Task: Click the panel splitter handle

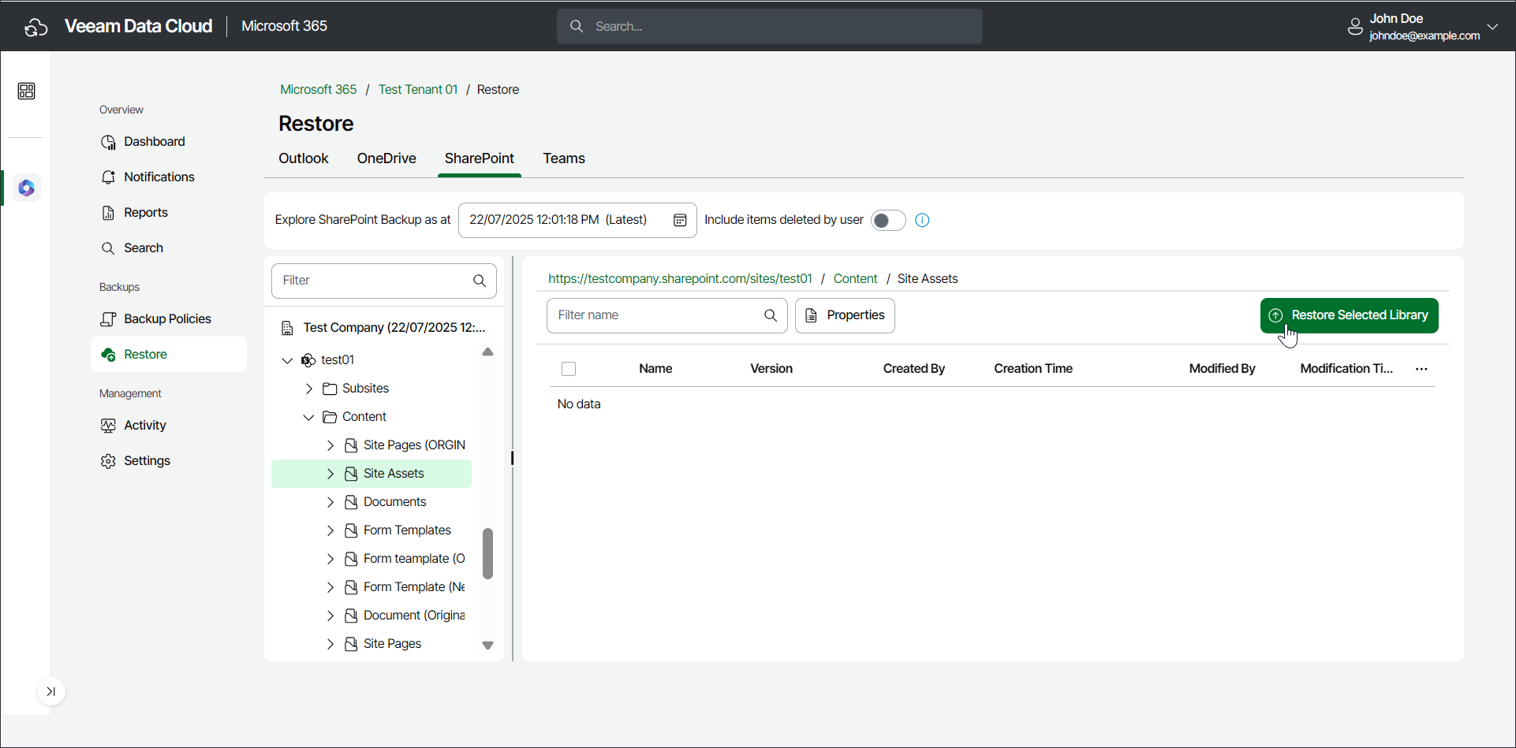Action: coord(513,458)
